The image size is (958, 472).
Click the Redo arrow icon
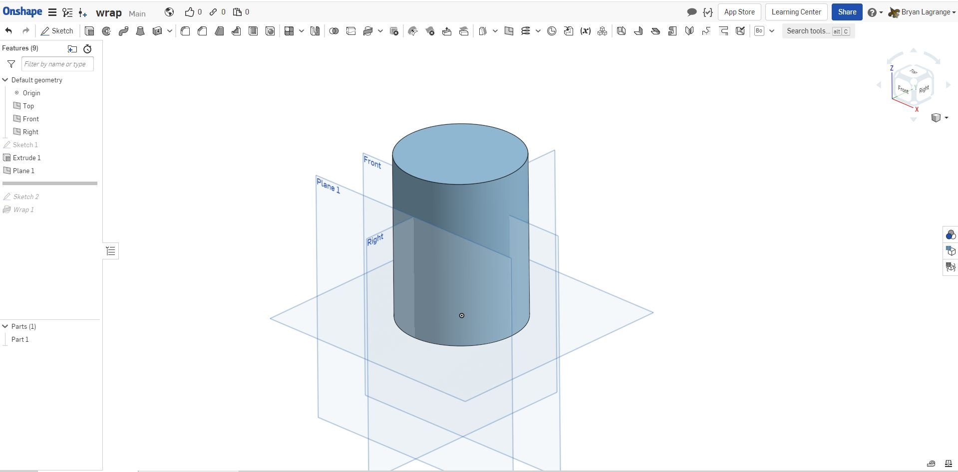pyautogui.click(x=25, y=31)
